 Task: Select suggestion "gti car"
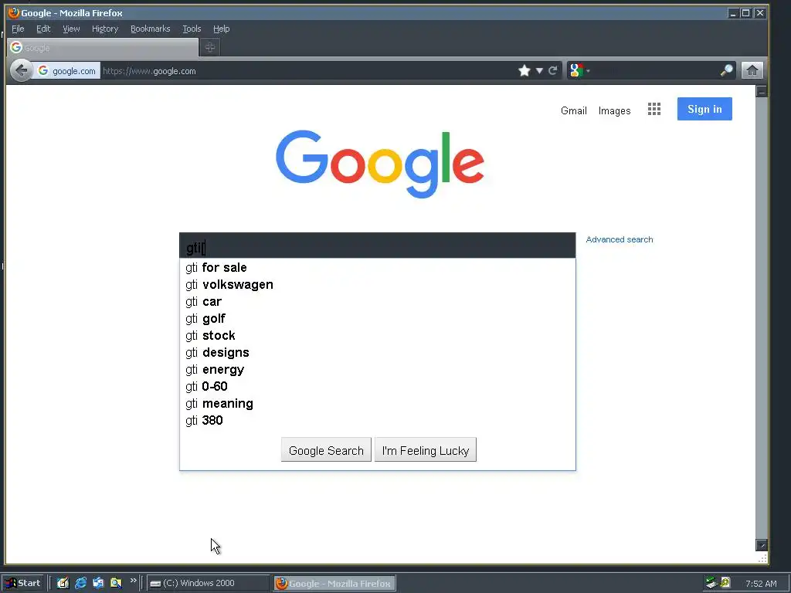377,302
